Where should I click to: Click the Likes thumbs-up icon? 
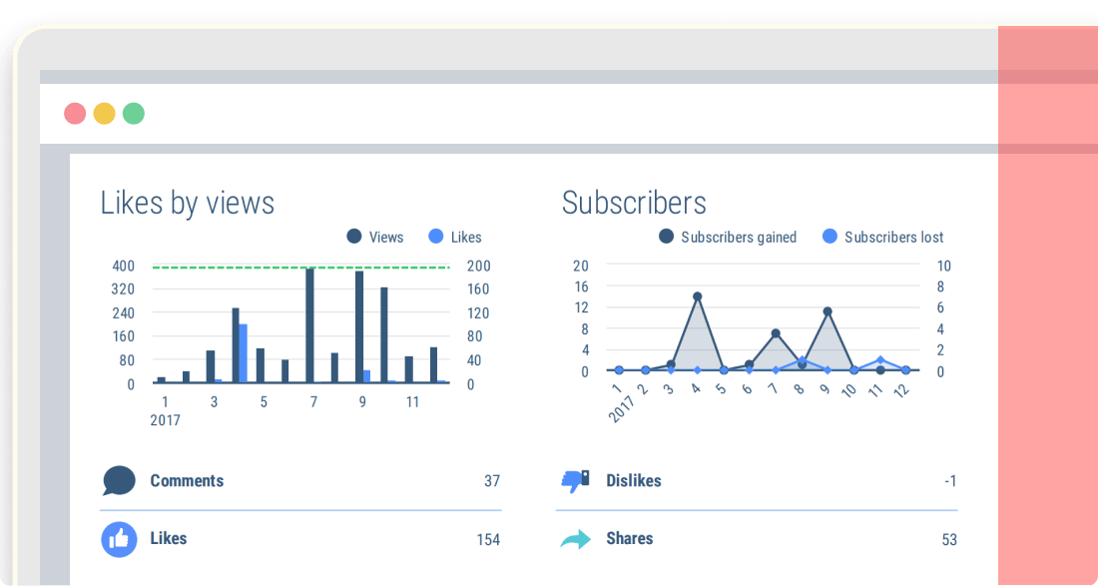pyautogui.click(x=118, y=538)
